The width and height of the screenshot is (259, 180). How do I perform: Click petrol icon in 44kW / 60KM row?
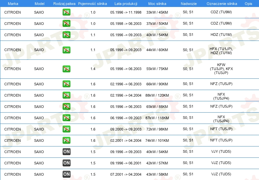pos(66,50)
